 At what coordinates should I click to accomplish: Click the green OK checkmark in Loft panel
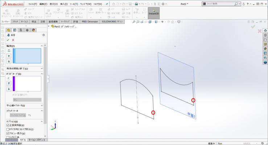8,40
